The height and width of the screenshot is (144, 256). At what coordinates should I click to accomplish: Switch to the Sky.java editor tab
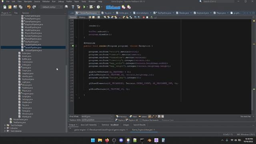(108, 13)
